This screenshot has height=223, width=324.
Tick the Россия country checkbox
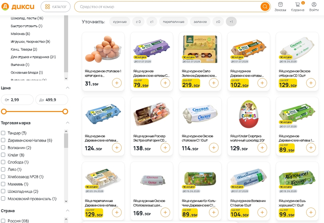pos(3,221)
